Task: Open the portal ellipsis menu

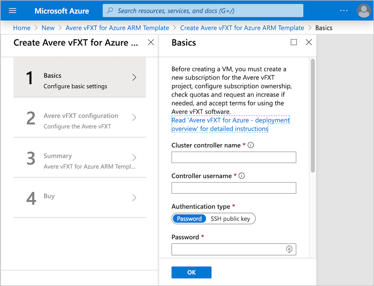Action: [343, 10]
